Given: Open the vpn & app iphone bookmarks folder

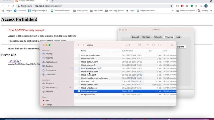Looking at the screenshot, I should (x=114, y=11).
